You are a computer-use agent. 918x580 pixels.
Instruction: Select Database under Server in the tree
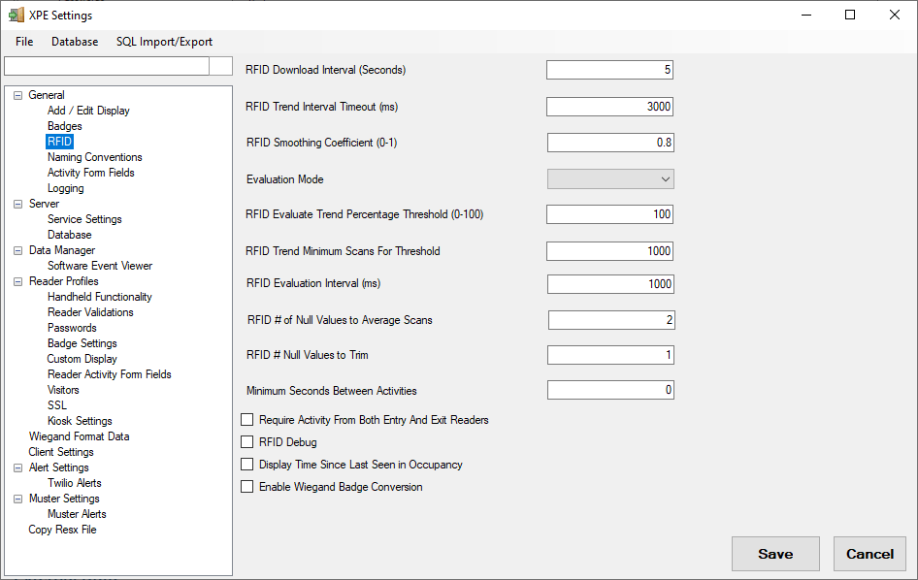coord(69,235)
